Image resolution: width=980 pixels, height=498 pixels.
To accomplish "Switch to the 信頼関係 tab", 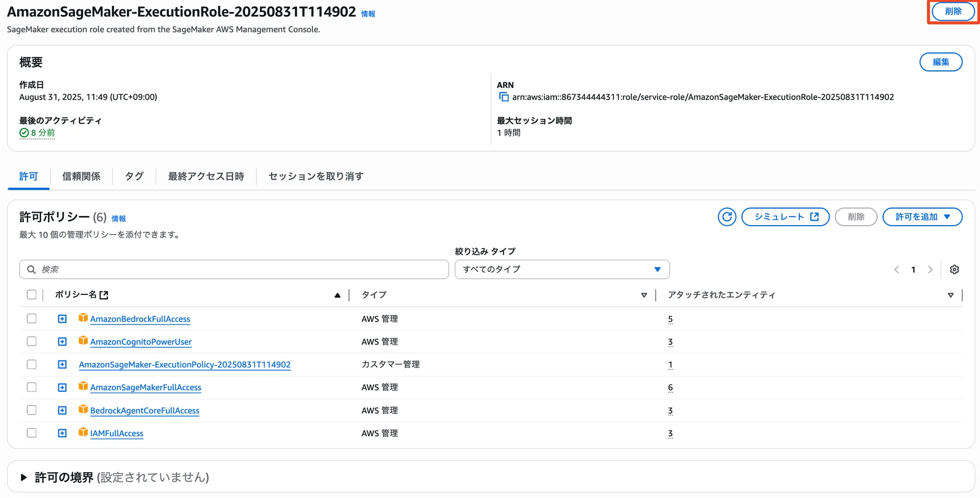I will (81, 176).
